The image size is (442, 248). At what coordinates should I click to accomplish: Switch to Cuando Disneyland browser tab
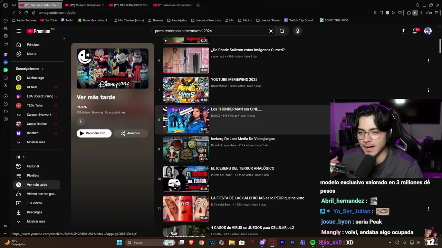click(x=85, y=5)
